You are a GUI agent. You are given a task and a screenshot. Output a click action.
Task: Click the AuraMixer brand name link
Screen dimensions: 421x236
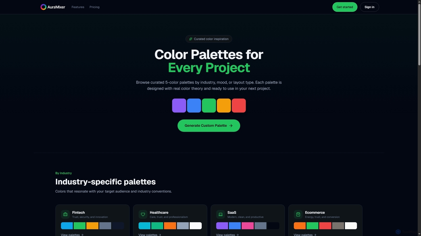56,7
